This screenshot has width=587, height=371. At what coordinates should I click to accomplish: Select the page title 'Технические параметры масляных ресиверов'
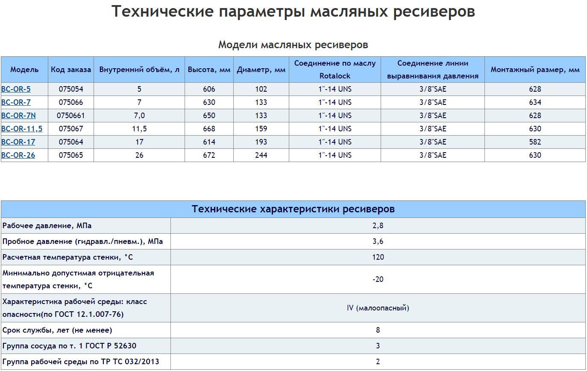293,12
